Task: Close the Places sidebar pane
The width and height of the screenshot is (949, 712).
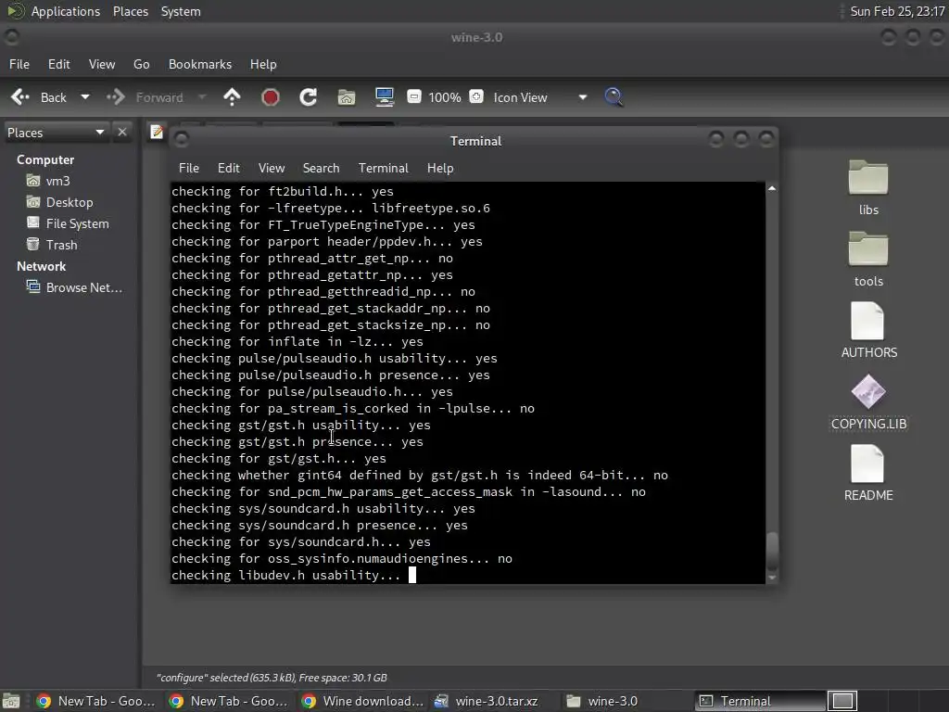Action: click(x=122, y=132)
